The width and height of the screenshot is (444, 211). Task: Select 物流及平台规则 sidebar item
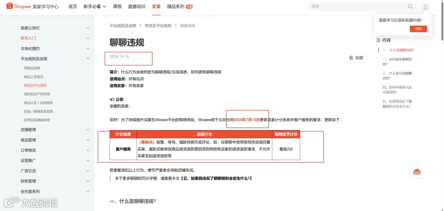tap(35, 85)
